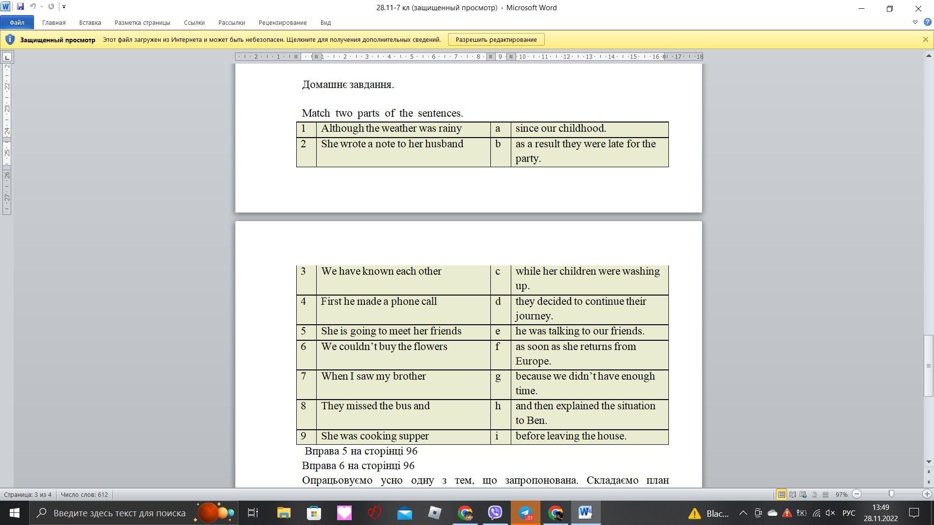This screenshot has width=934, height=525.
Task: Switch to Outline view
Action: pos(814,494)
